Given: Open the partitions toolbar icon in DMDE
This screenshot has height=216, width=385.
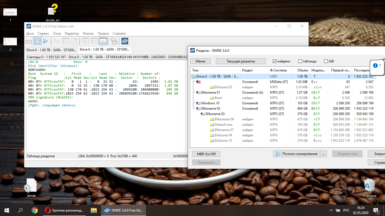Looking at the screenshot, I should (x=37, y=41).
